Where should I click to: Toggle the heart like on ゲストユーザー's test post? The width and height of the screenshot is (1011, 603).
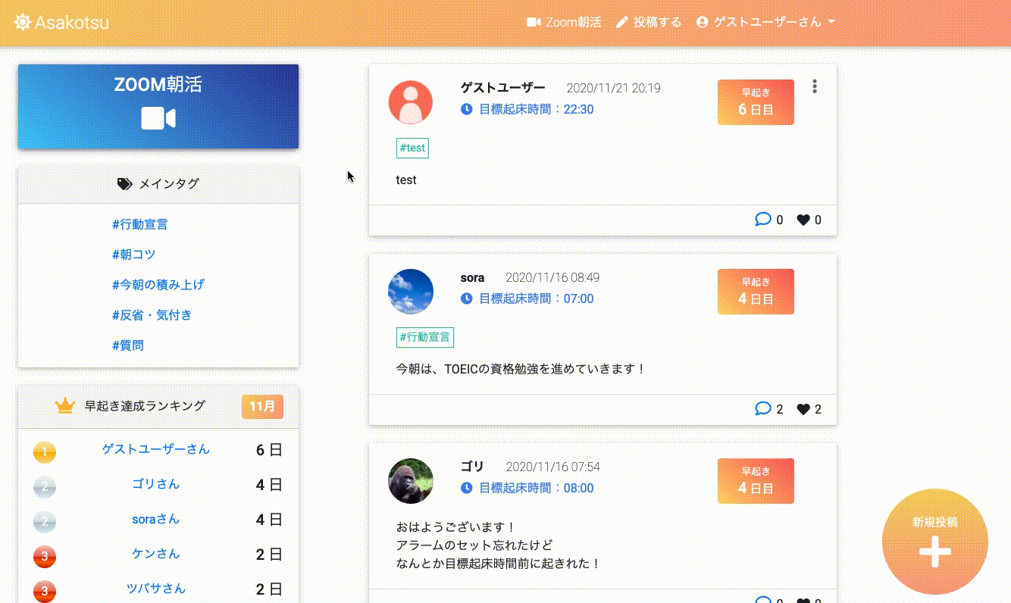(x=803, y=219)
